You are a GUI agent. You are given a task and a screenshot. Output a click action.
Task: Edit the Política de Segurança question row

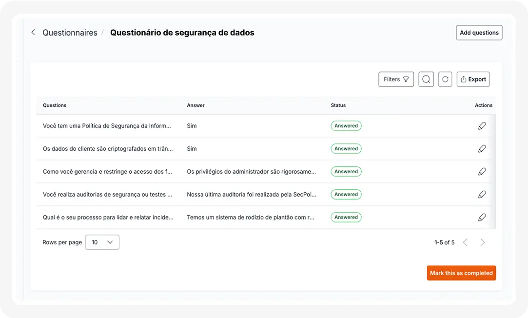(482, 126)
